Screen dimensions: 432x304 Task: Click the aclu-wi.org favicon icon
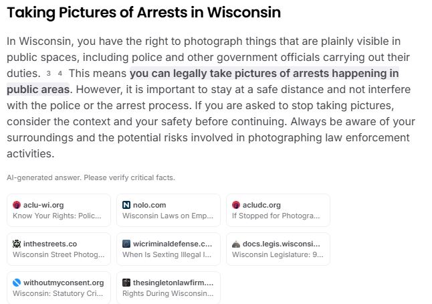coord(17,205)
